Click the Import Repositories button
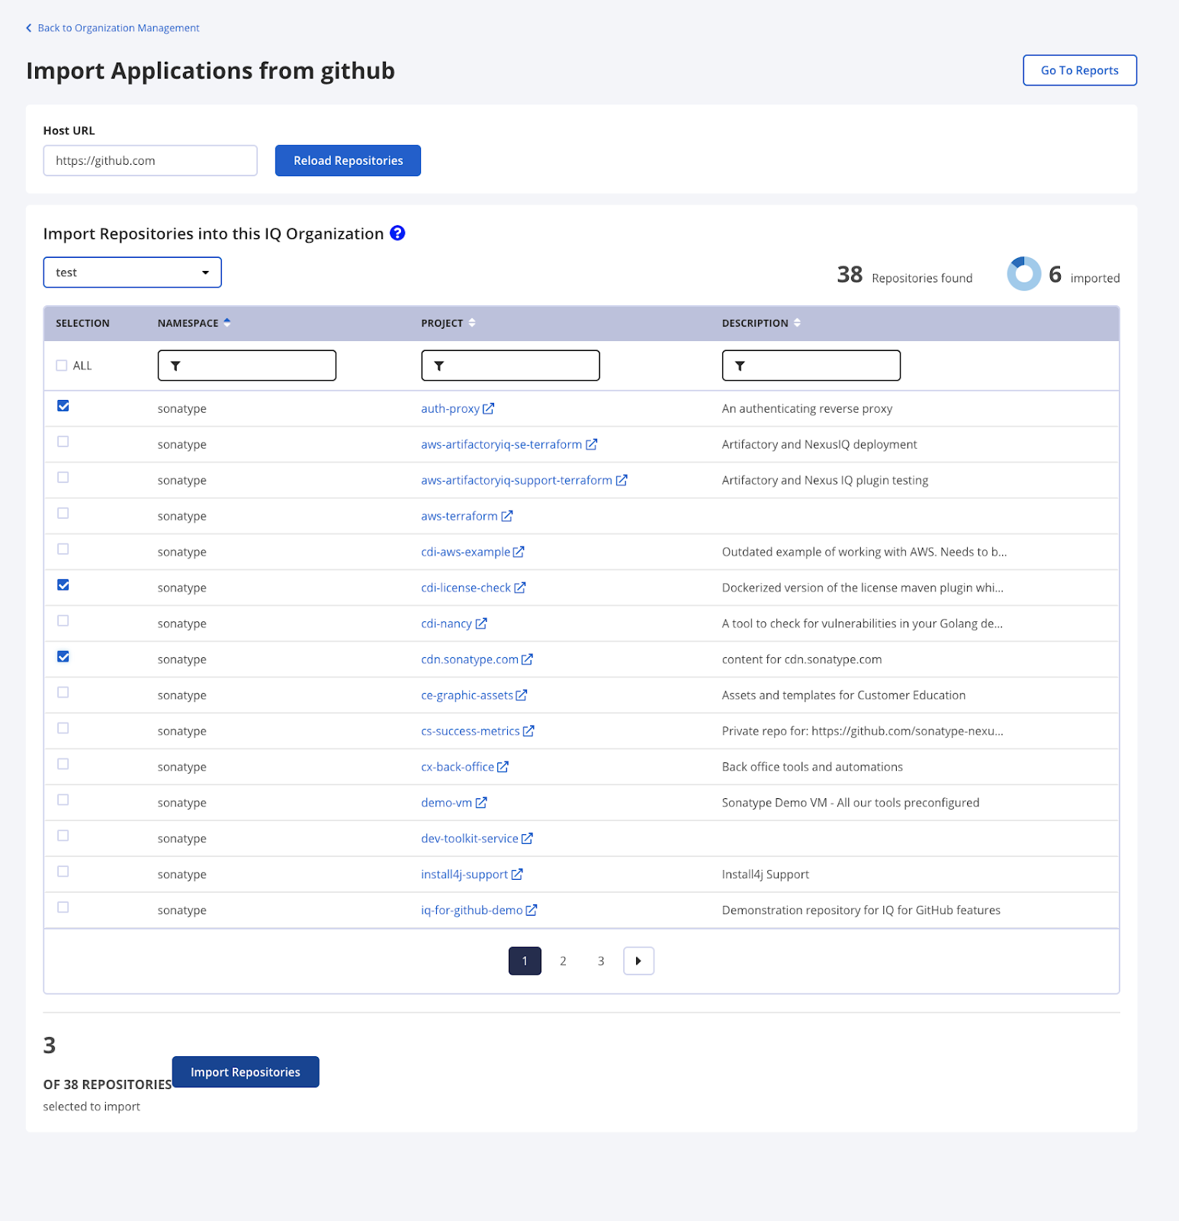 pos(246,1072)
